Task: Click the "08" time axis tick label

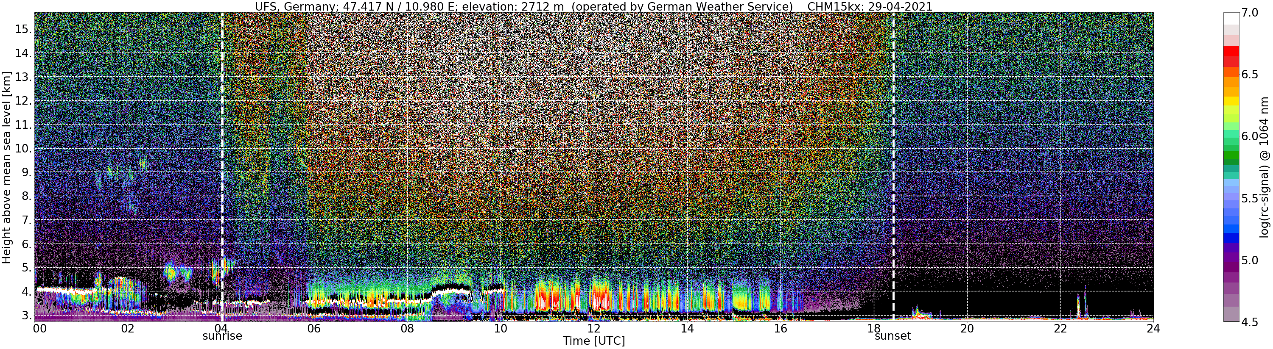Action: [407, 328]
